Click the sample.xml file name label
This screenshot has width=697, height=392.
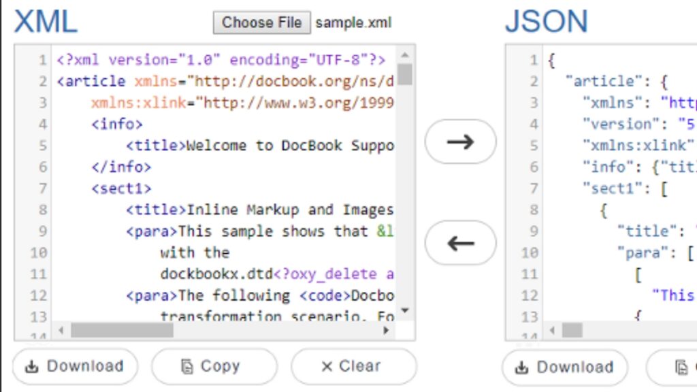click(353, 22)
